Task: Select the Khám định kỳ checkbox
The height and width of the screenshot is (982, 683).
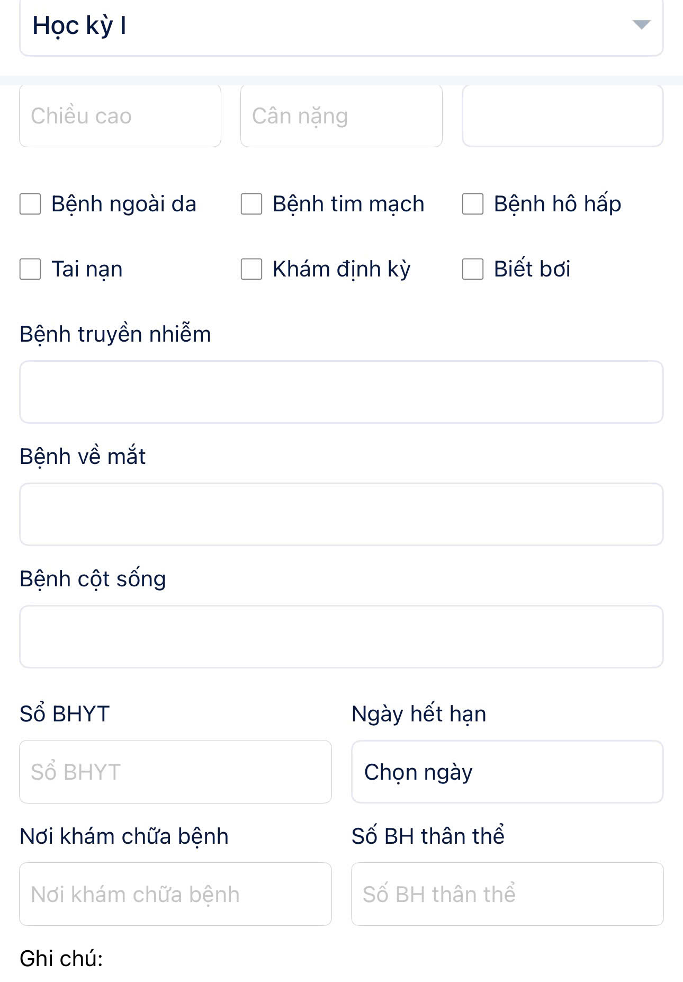Action: point(251,269)
